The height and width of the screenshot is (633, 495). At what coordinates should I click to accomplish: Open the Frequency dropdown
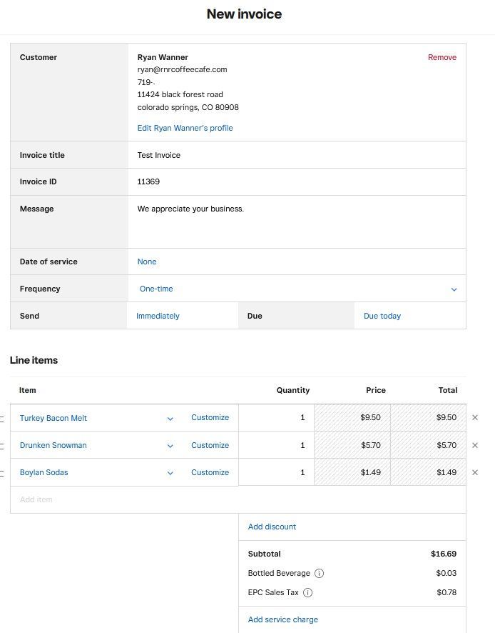[x=454, y=289]
